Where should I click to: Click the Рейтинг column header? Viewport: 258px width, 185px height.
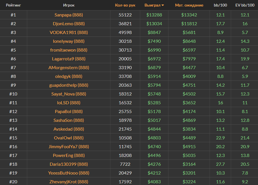pyautogui.click(x=13, y=5)
